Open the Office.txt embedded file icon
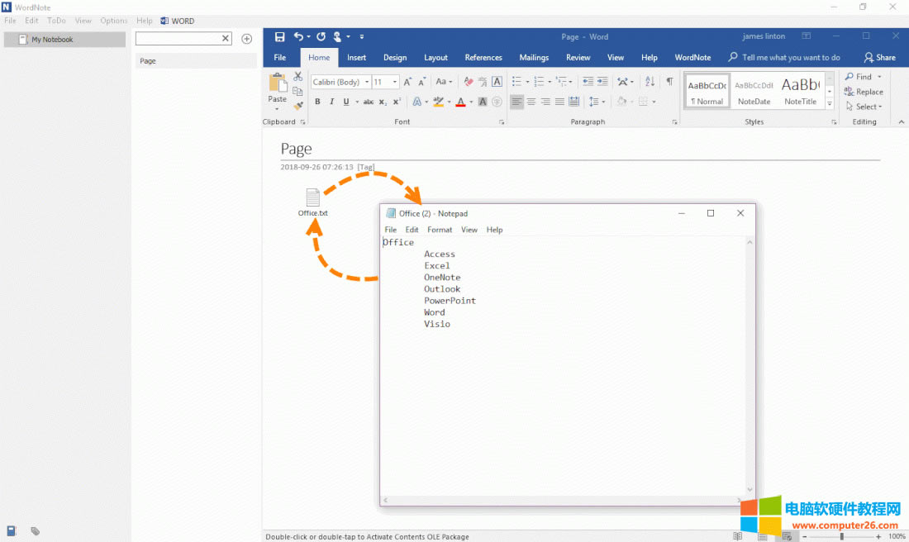The image size is (909, 542). 312,198
